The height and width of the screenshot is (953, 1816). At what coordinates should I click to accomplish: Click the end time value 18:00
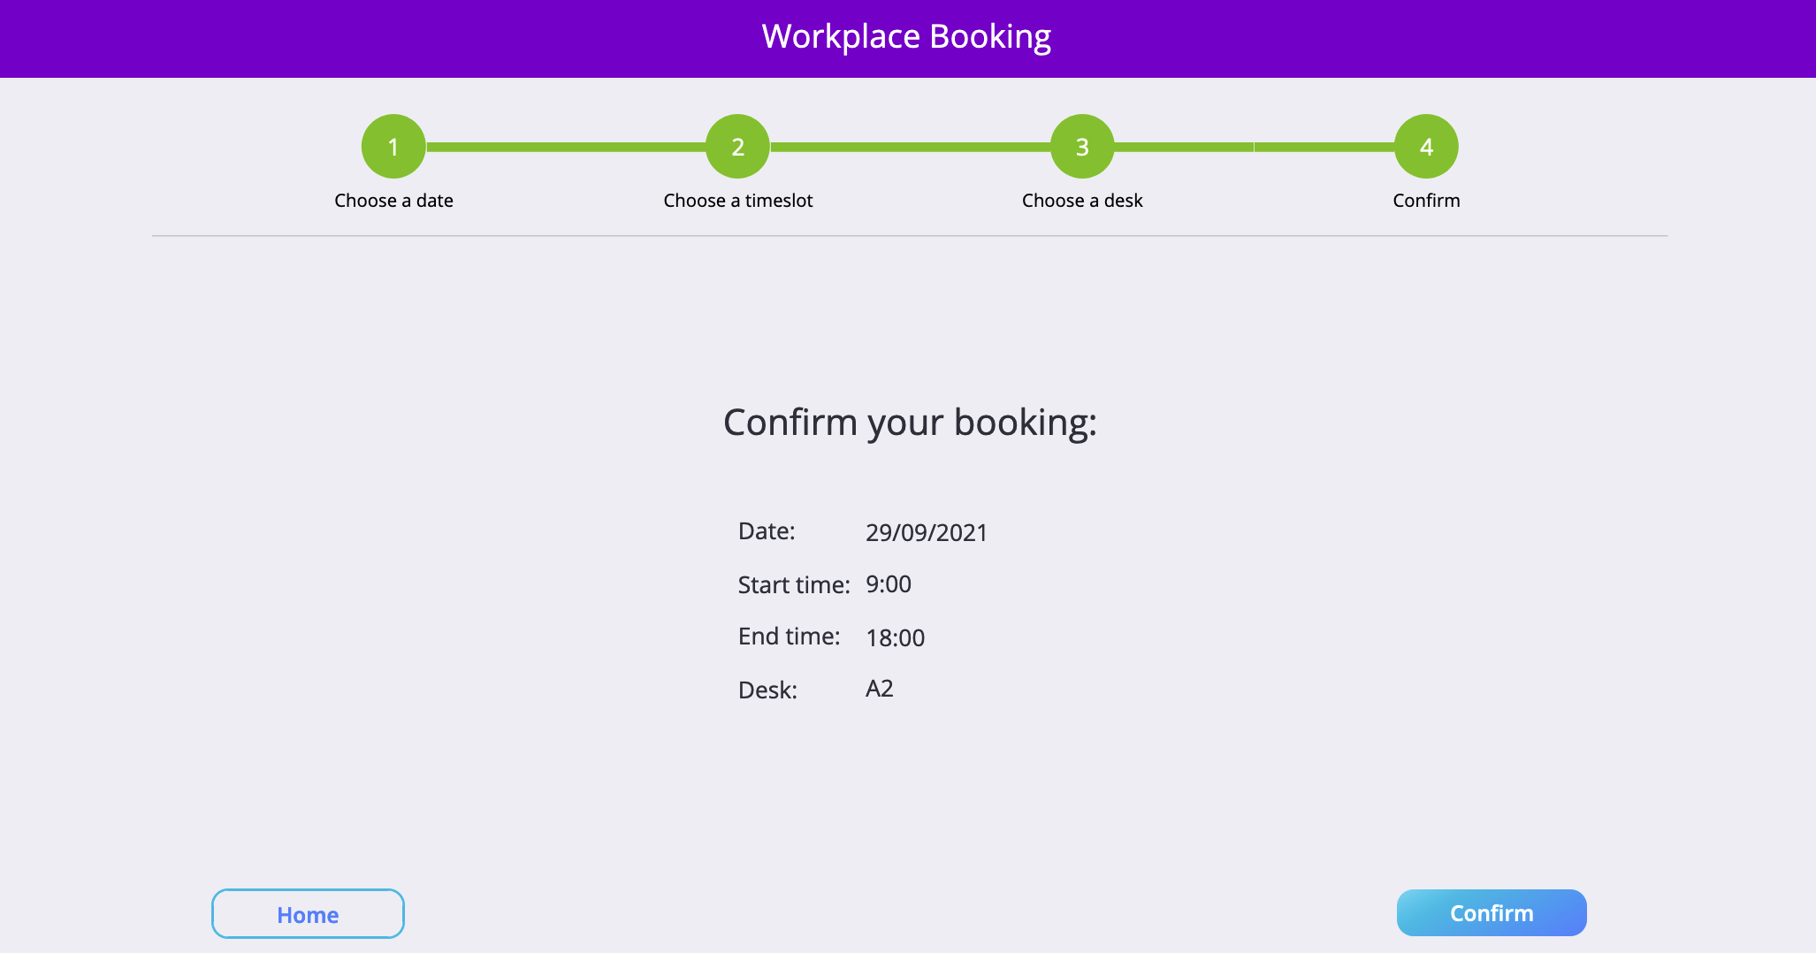tap(895, 637)
